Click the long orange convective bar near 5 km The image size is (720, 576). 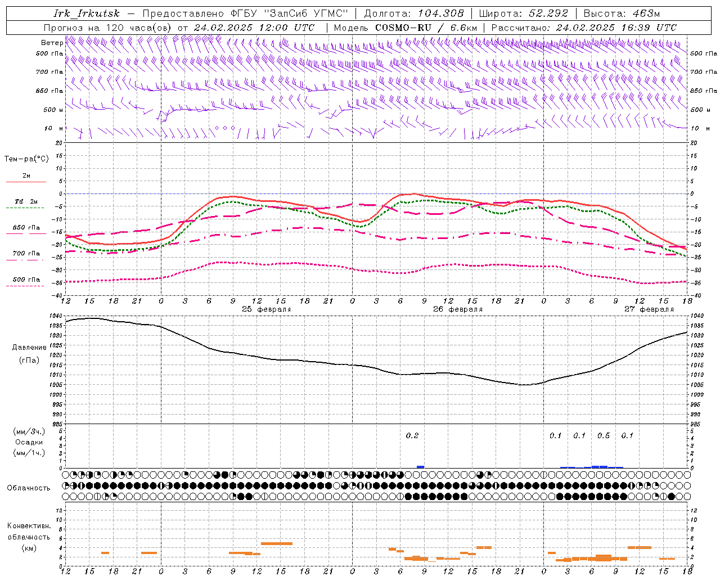[277, 543]
